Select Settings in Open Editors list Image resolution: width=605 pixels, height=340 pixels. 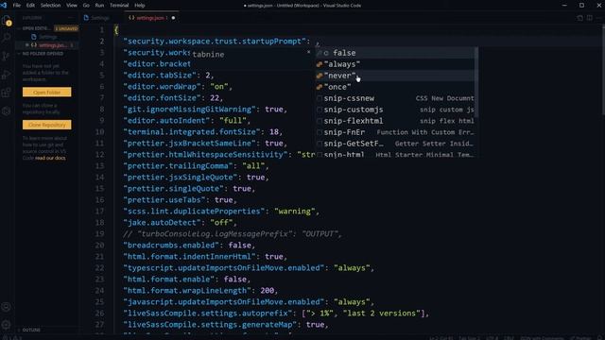coord(47,37)
